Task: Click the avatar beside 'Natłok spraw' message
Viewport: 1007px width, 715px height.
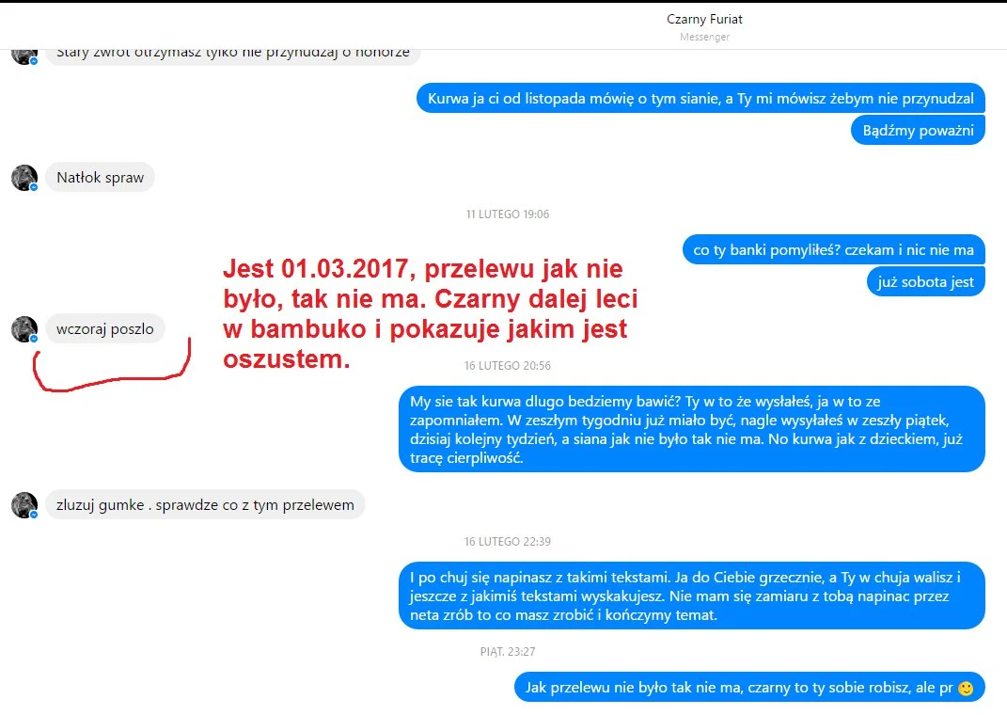Action: 24,178
